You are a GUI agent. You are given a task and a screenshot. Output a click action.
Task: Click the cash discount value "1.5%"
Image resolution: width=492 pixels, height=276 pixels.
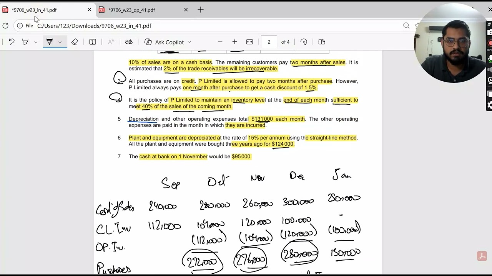310,88
